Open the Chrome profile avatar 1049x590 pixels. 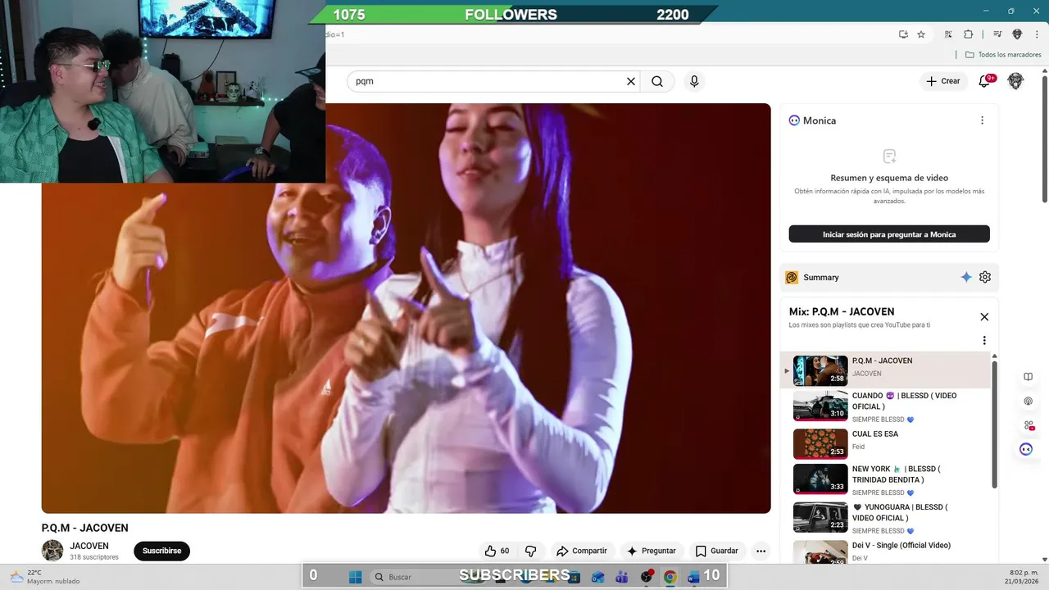click(x=1017, y=34)
